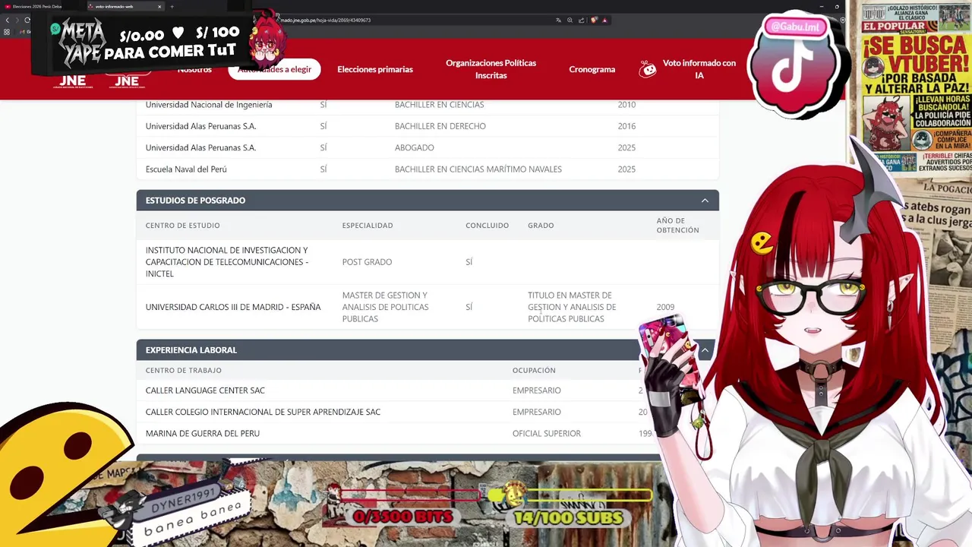Select the ABOGADO degree cell
The height and width of the screenshot is (547, 972).
tap(415, 147)
